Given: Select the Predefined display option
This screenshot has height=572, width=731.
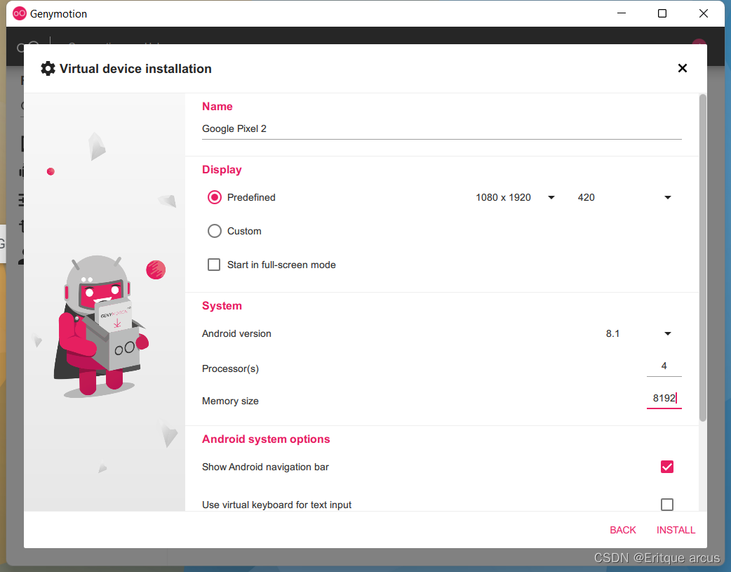Looking at the screenshot, I should coord(214,197).
